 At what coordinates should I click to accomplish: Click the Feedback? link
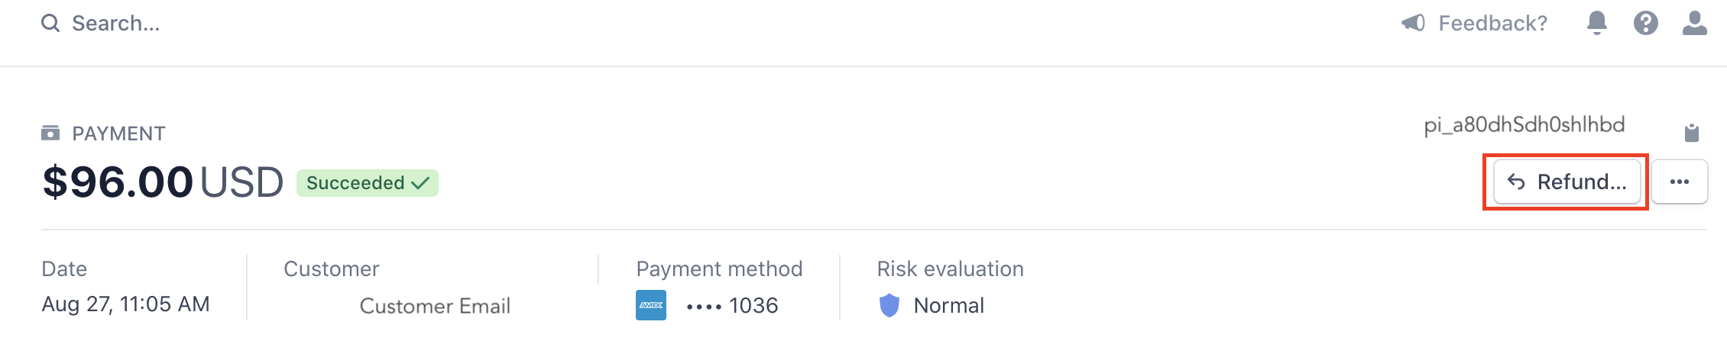tap(1492, 24)
